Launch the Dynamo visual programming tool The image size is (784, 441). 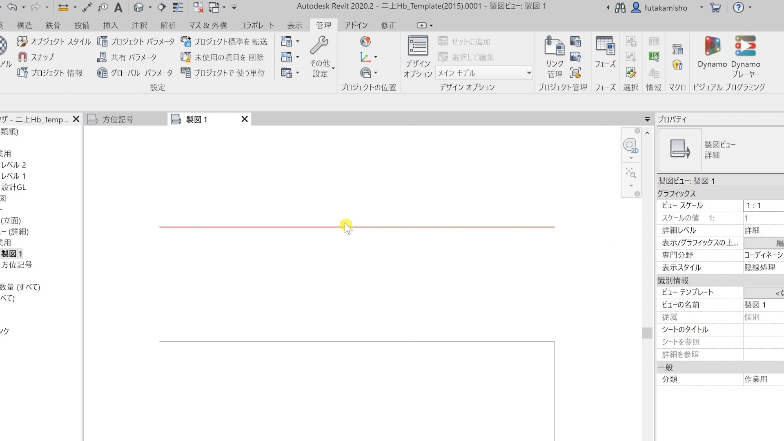pyautogui.click(x=712, y=52)
